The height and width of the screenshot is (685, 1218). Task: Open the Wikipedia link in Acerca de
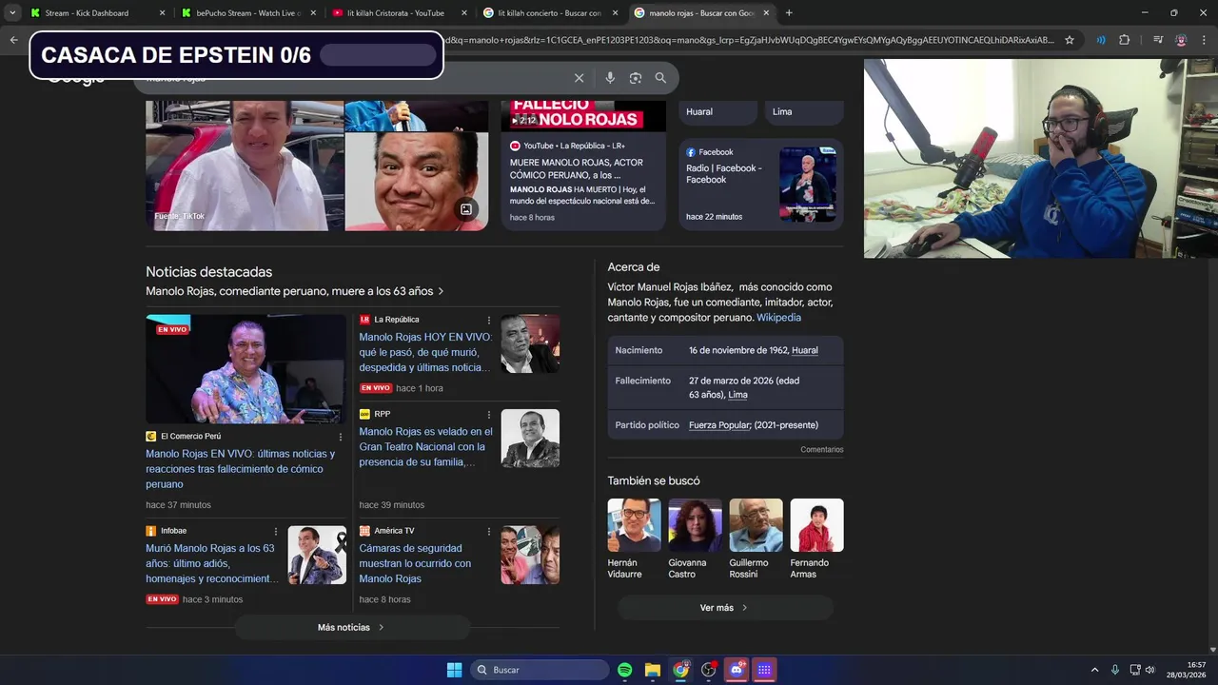tap(778, 318)
